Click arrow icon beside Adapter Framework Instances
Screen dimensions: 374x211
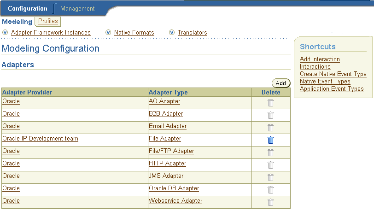[5, 32]
